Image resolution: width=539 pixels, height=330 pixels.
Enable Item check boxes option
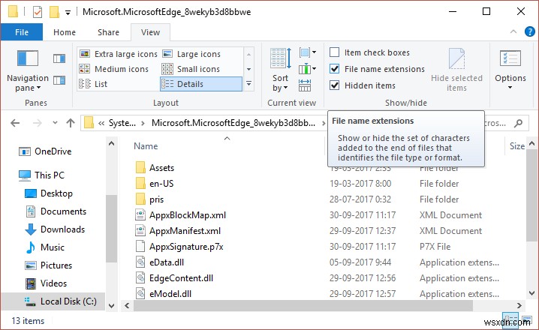click(x=335, y=52)
